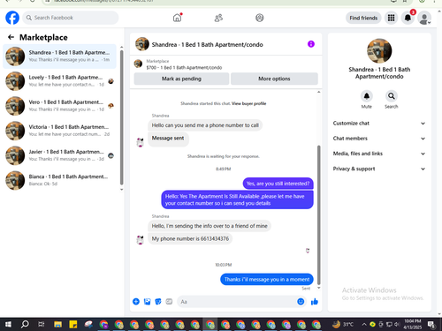Click the 'Message sent' bubble

(x=168, y=139)
